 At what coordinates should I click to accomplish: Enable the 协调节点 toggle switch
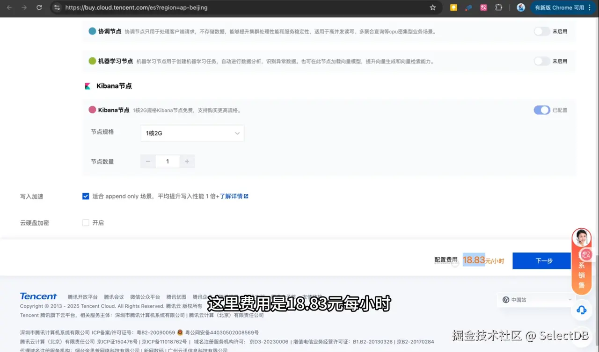[541, 31]
